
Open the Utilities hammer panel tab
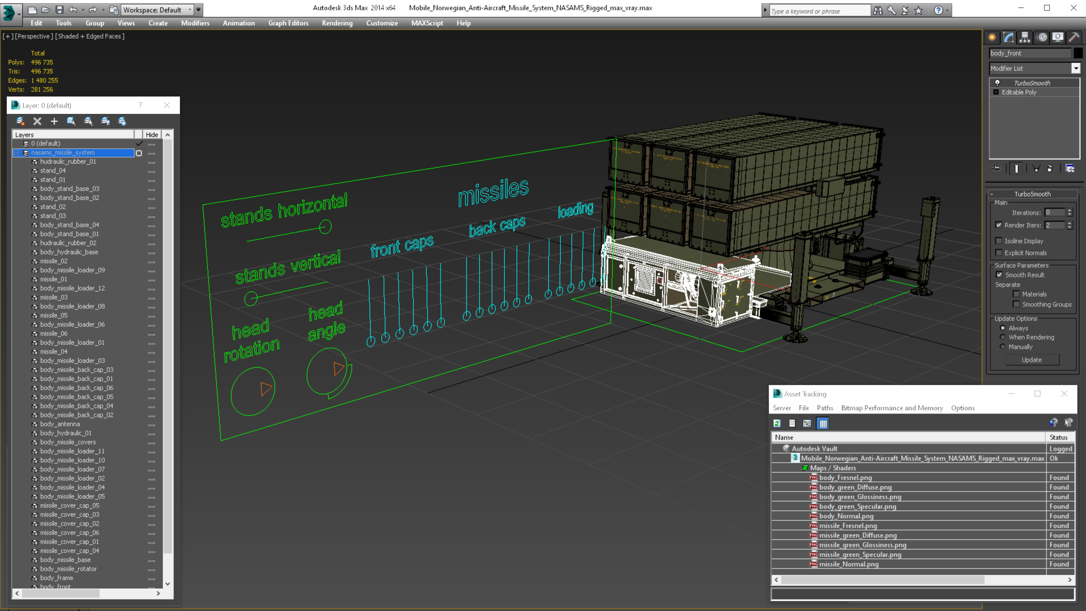1074,37
